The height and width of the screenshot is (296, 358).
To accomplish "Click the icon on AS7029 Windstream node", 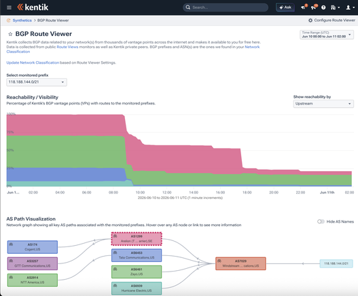I will 219,261.
